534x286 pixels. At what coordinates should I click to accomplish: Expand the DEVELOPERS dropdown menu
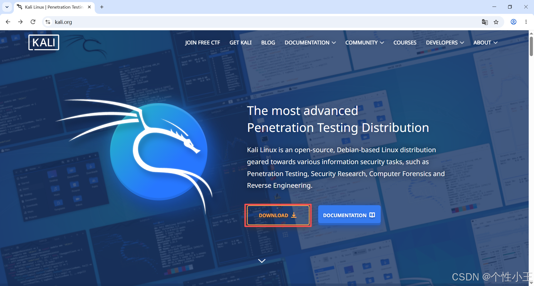445,42
